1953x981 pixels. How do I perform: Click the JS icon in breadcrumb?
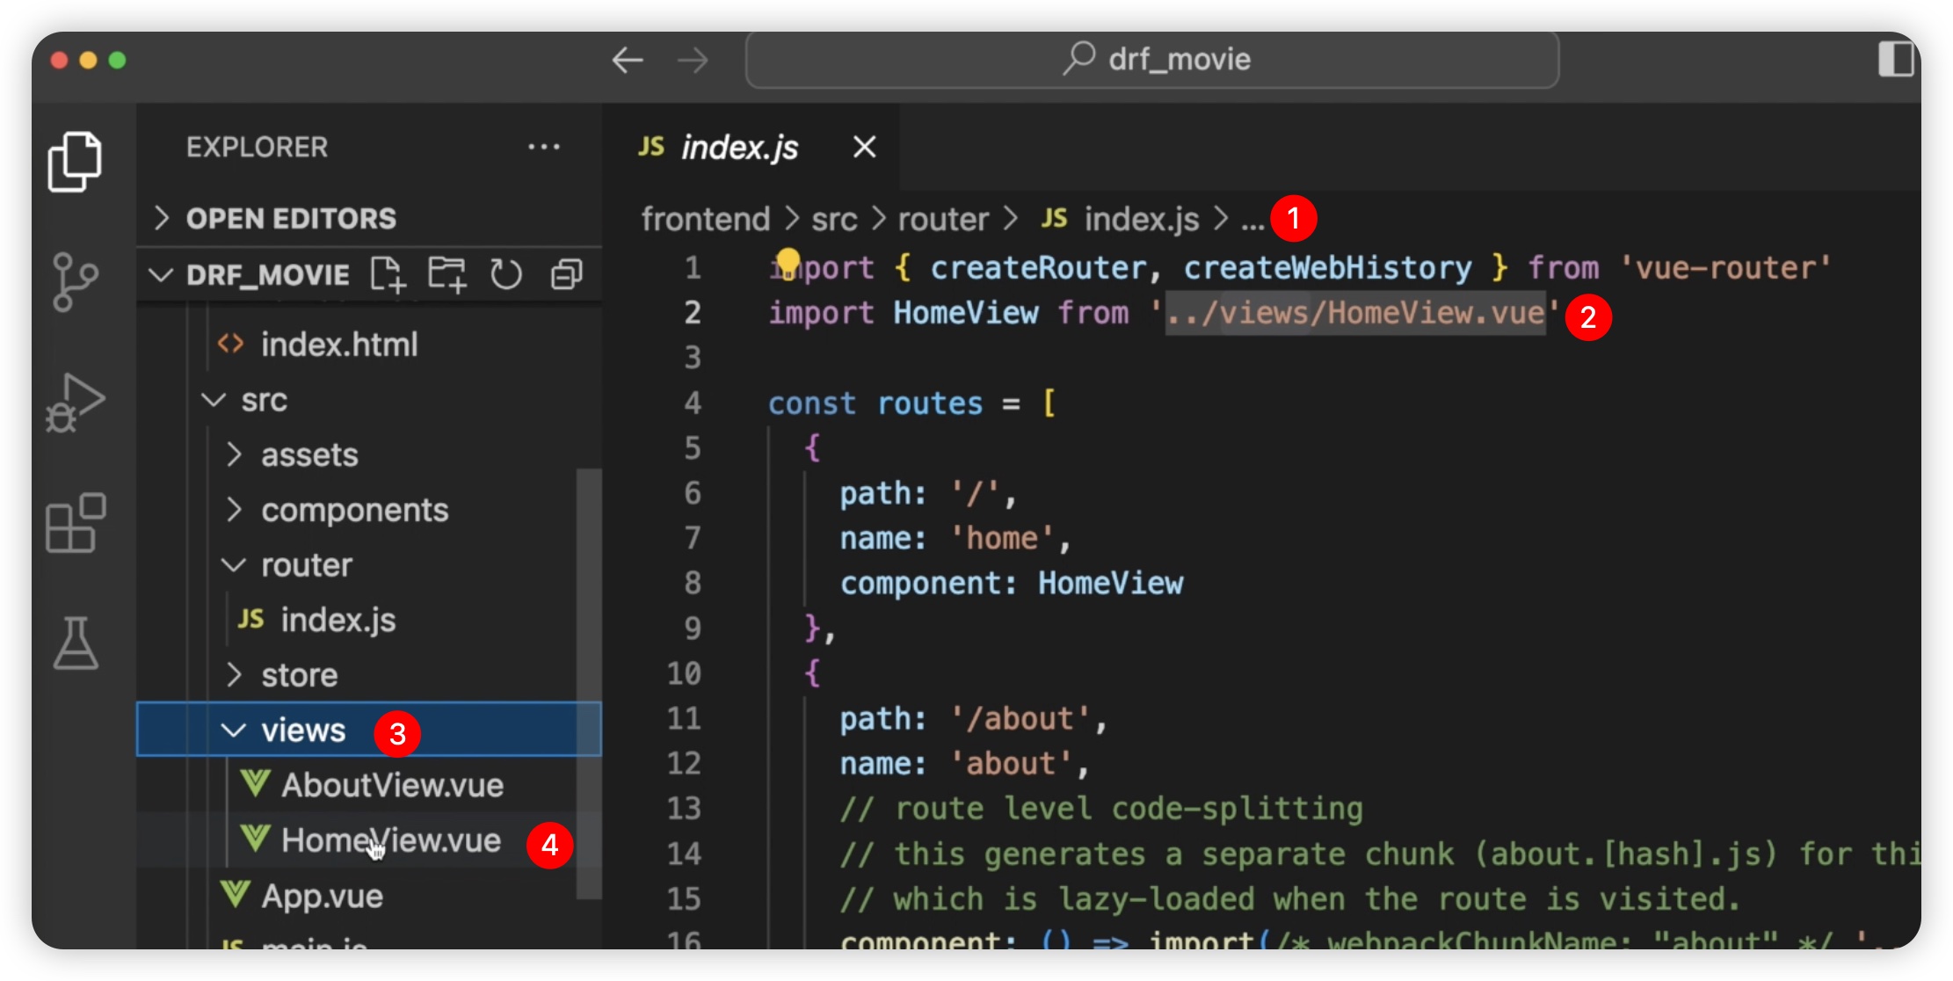coord(1054,218)
